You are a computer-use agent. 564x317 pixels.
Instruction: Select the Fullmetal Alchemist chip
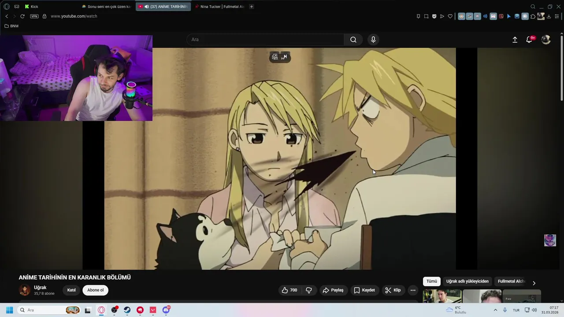tap(511, 281)
